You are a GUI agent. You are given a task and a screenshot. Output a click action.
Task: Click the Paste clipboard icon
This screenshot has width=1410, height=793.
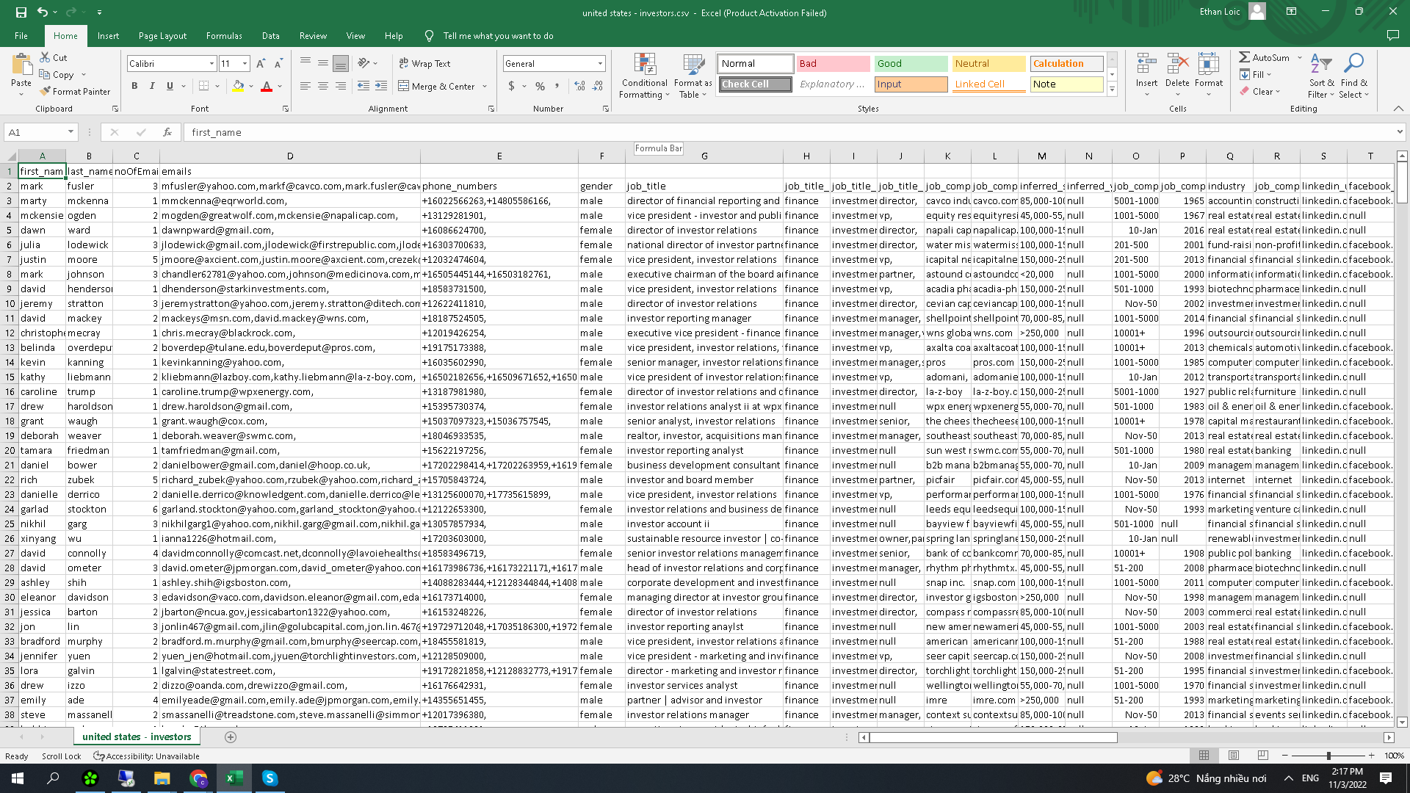pyautogui.click(x=21, y=65)
